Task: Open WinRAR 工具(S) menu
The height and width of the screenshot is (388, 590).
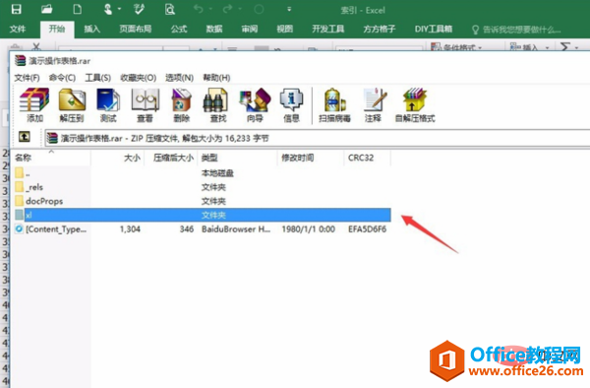Action: [x=97, y=78]
